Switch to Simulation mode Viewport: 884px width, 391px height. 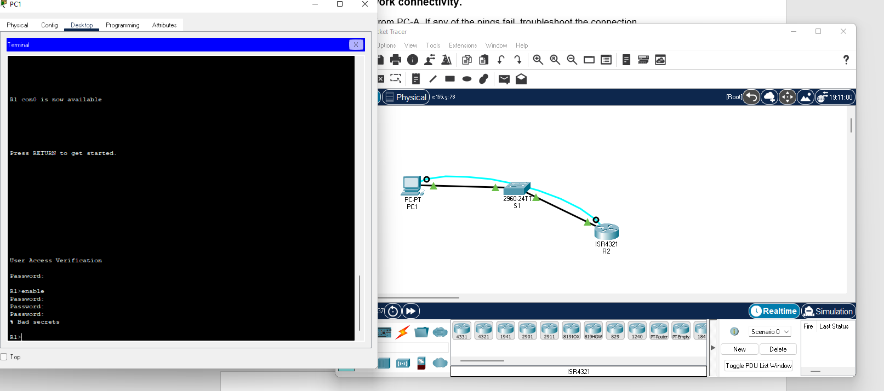click(828, 311)
